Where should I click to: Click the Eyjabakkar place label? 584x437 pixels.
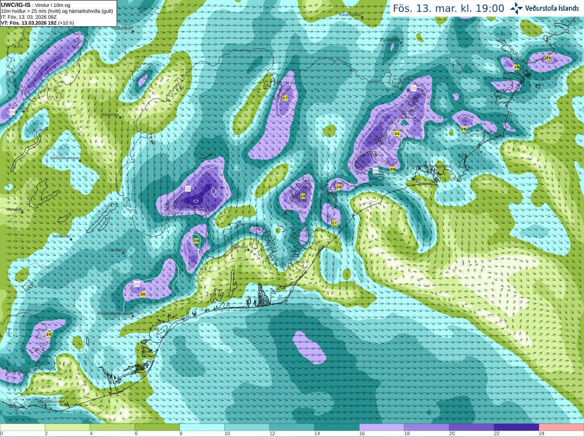[390, 40]
